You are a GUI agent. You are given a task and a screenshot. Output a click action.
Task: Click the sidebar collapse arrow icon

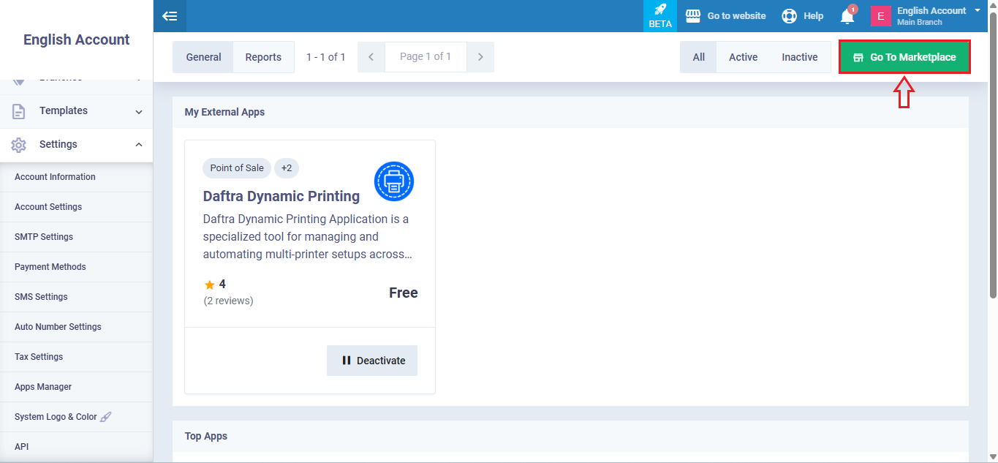[x=170, y=16]
